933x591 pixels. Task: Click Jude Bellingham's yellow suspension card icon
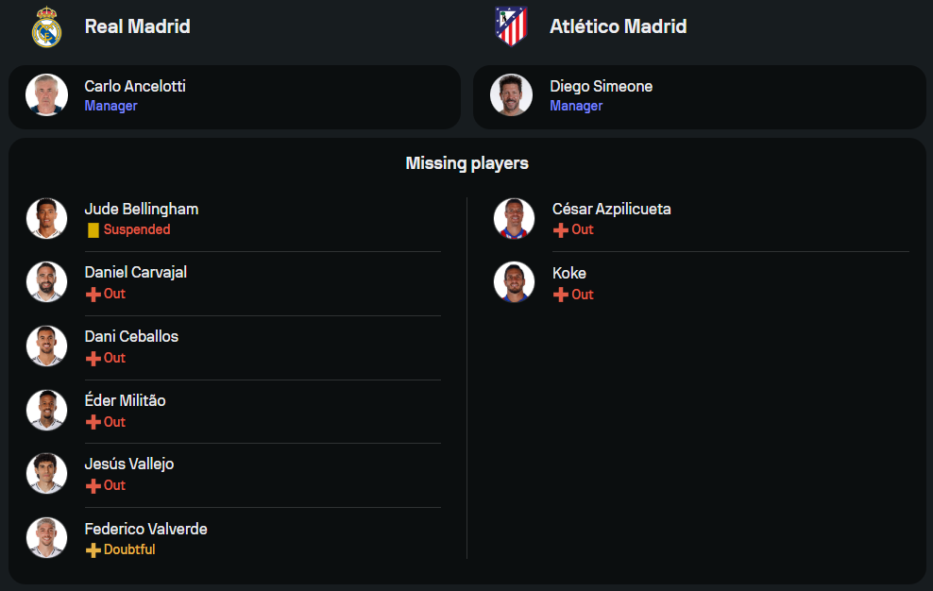pos(93,229)
